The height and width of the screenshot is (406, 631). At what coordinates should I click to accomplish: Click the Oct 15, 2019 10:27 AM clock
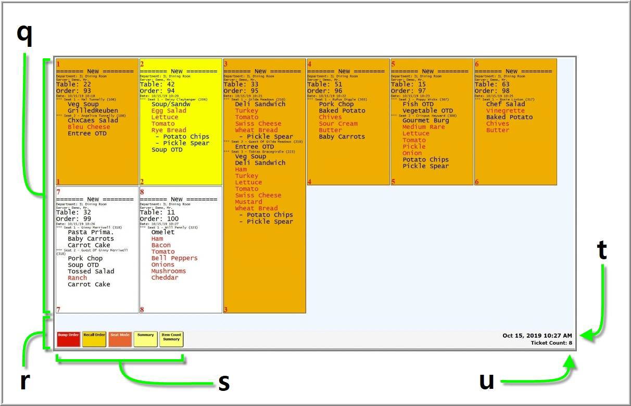click(537, 336)
